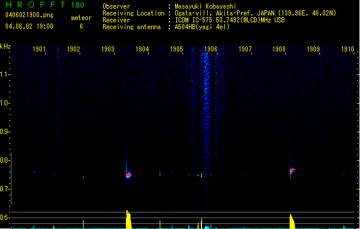This screenshot has width=360, height=229.
Task: Click the thin yellow power spike near 1902
Action: point(83,224)
